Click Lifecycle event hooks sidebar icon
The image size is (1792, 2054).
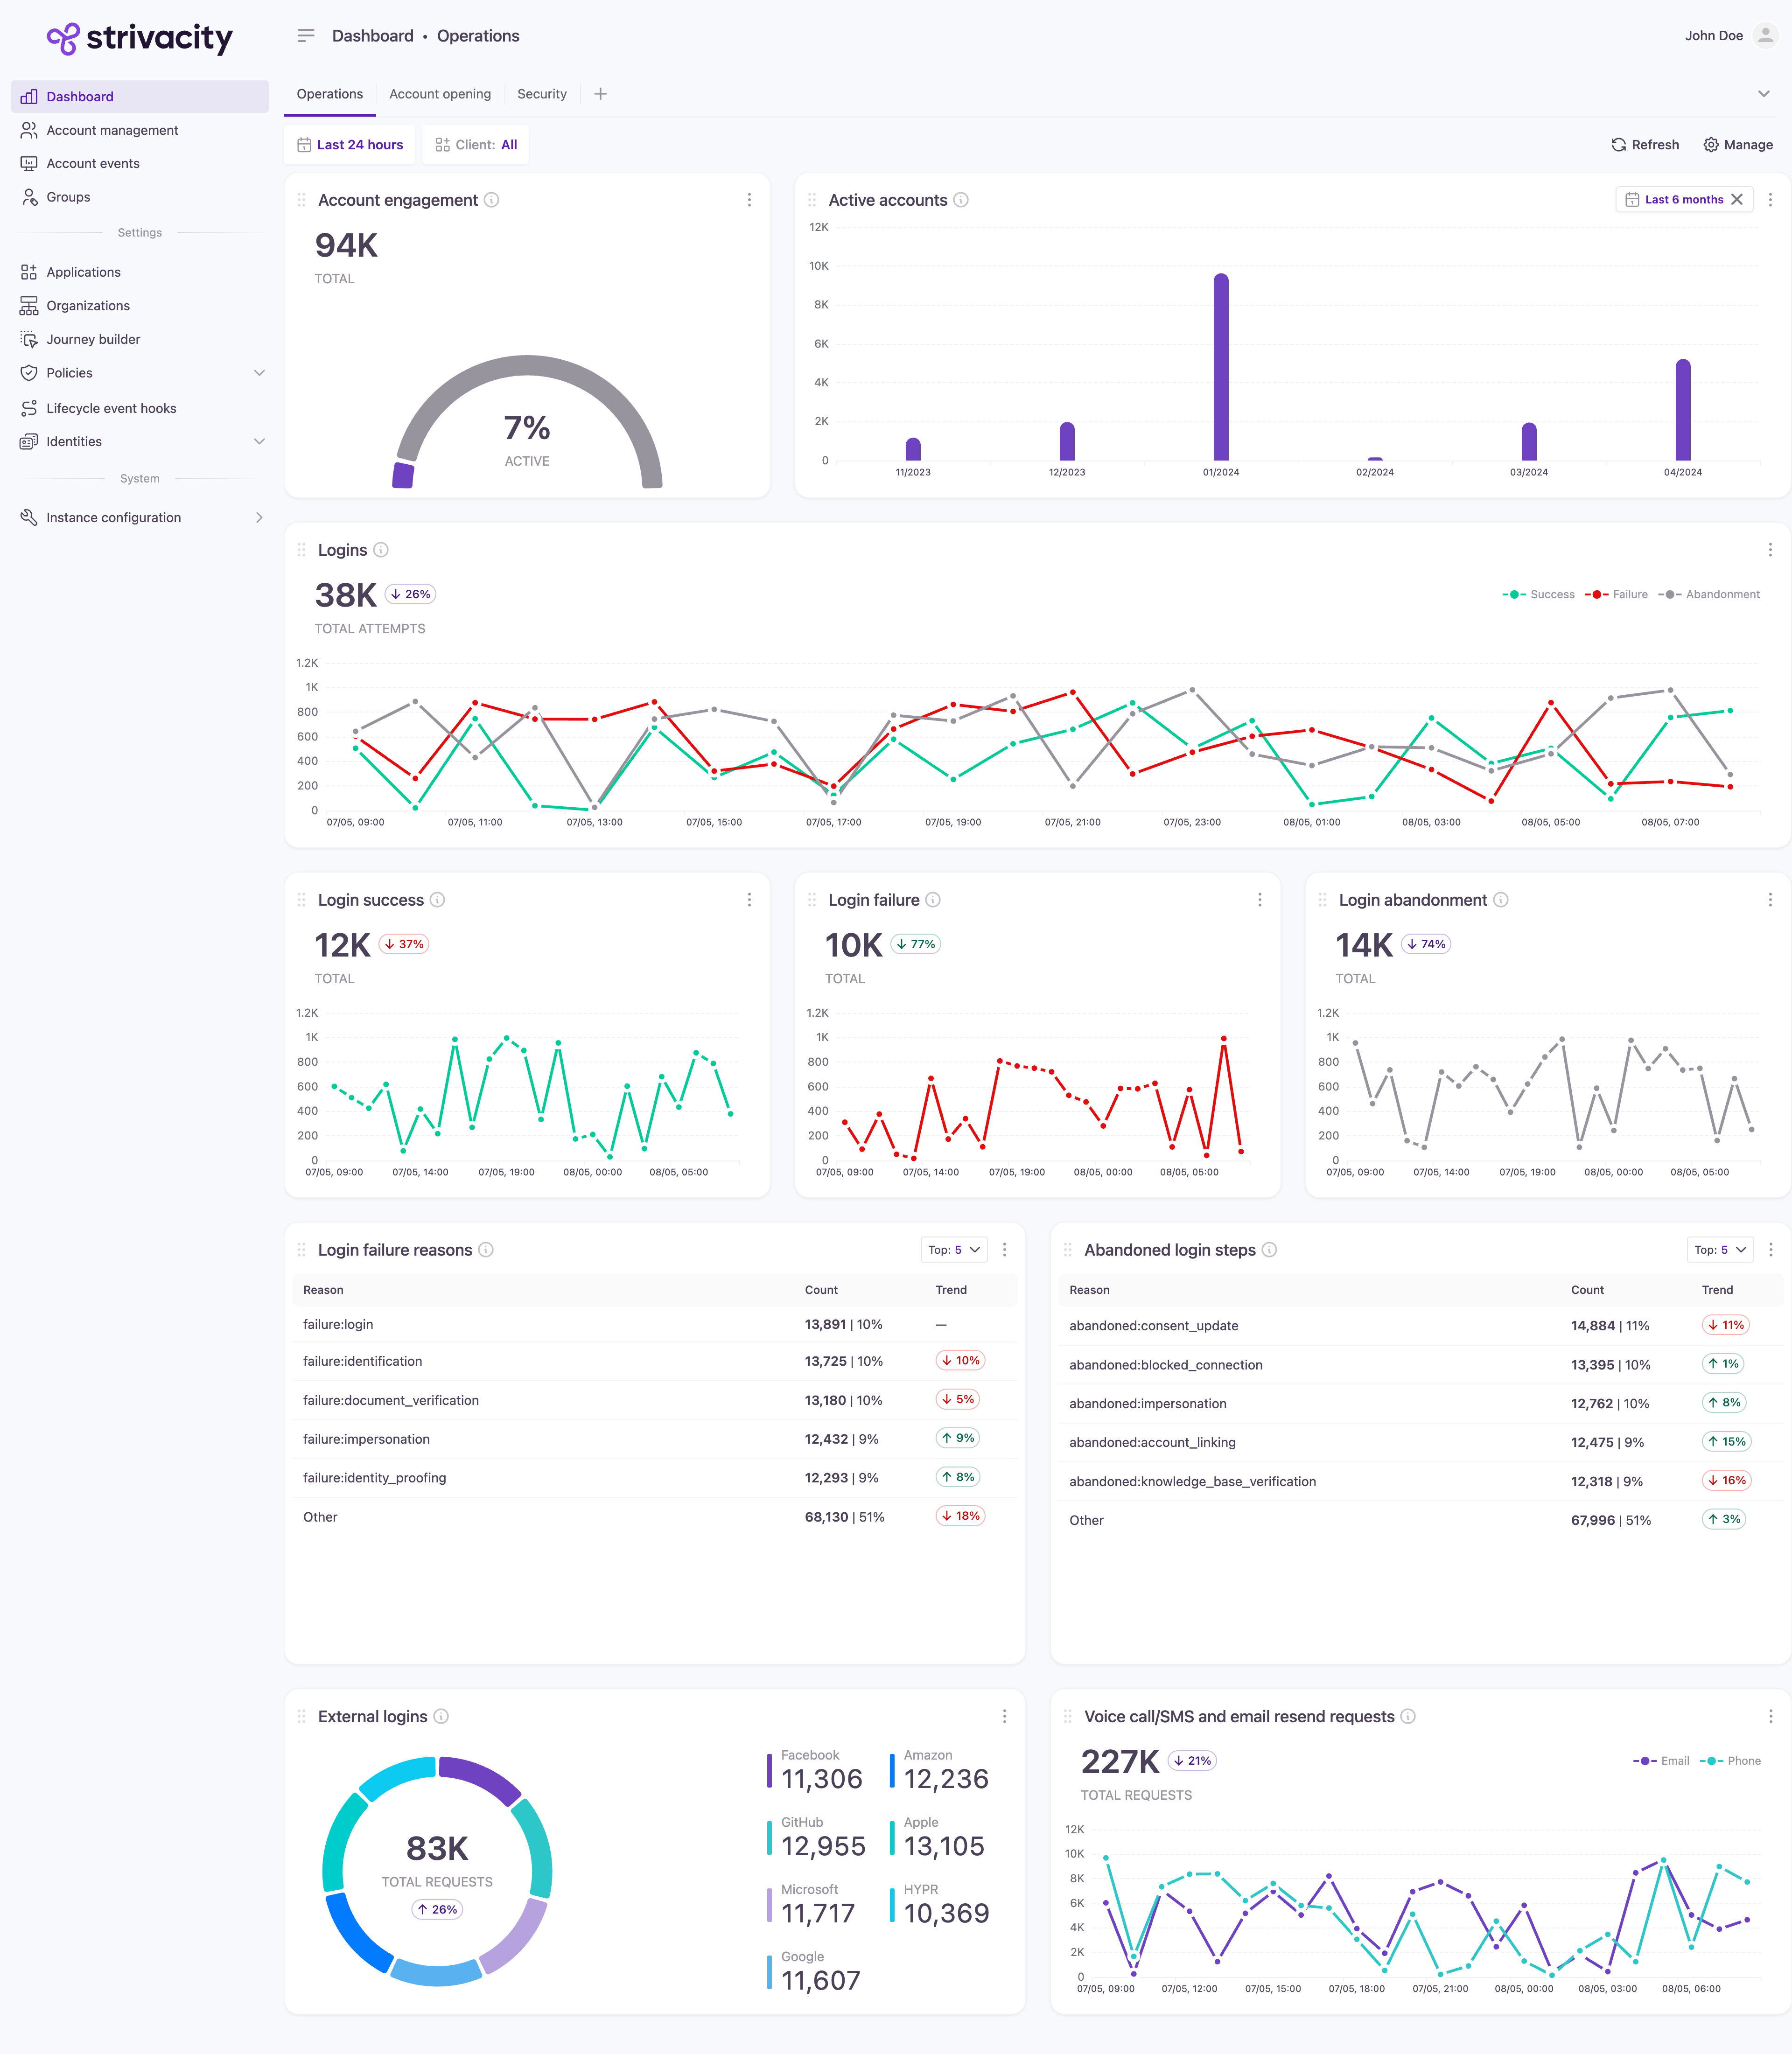[29, 408]
